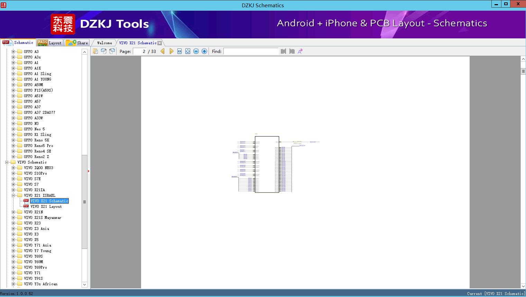The width and height of the screenshot is (526, 297).
Task: Open the Share tab
Action: pos(77,43)
